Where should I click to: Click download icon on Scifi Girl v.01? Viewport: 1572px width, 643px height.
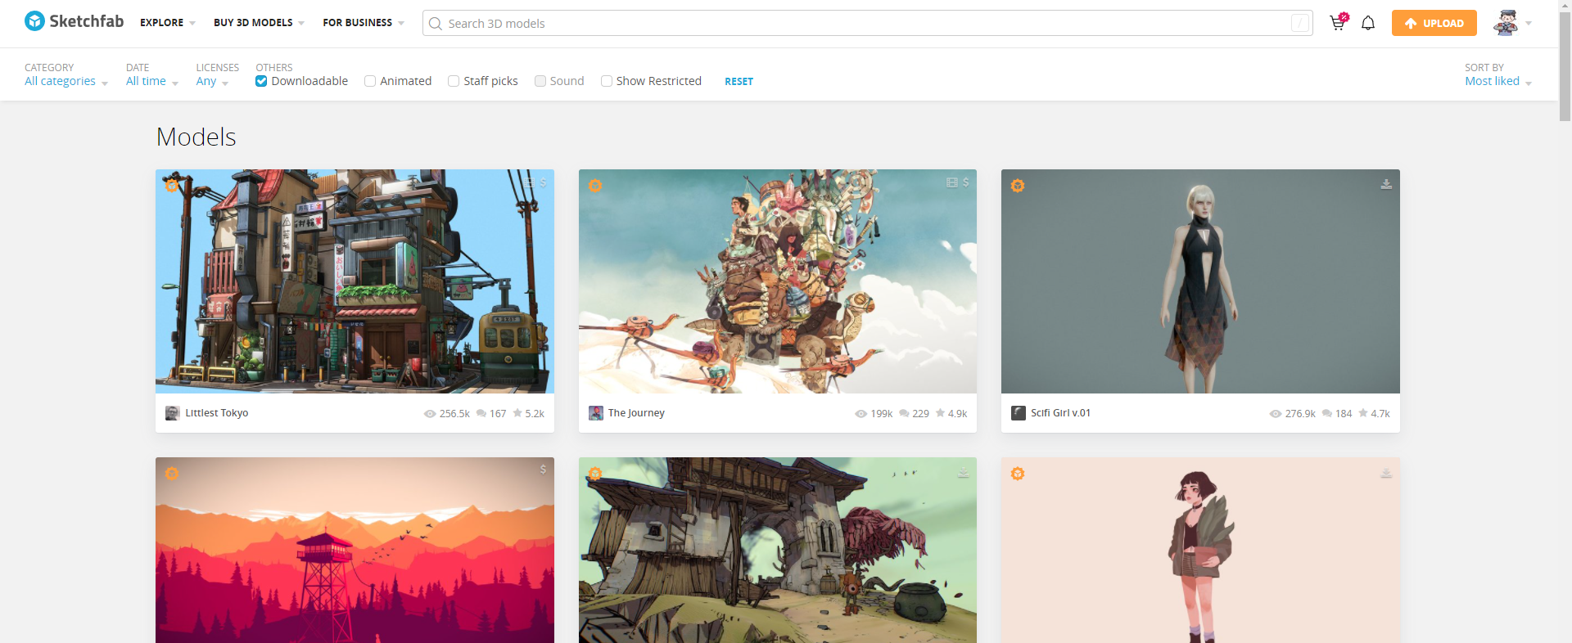tap(1386, 184)
